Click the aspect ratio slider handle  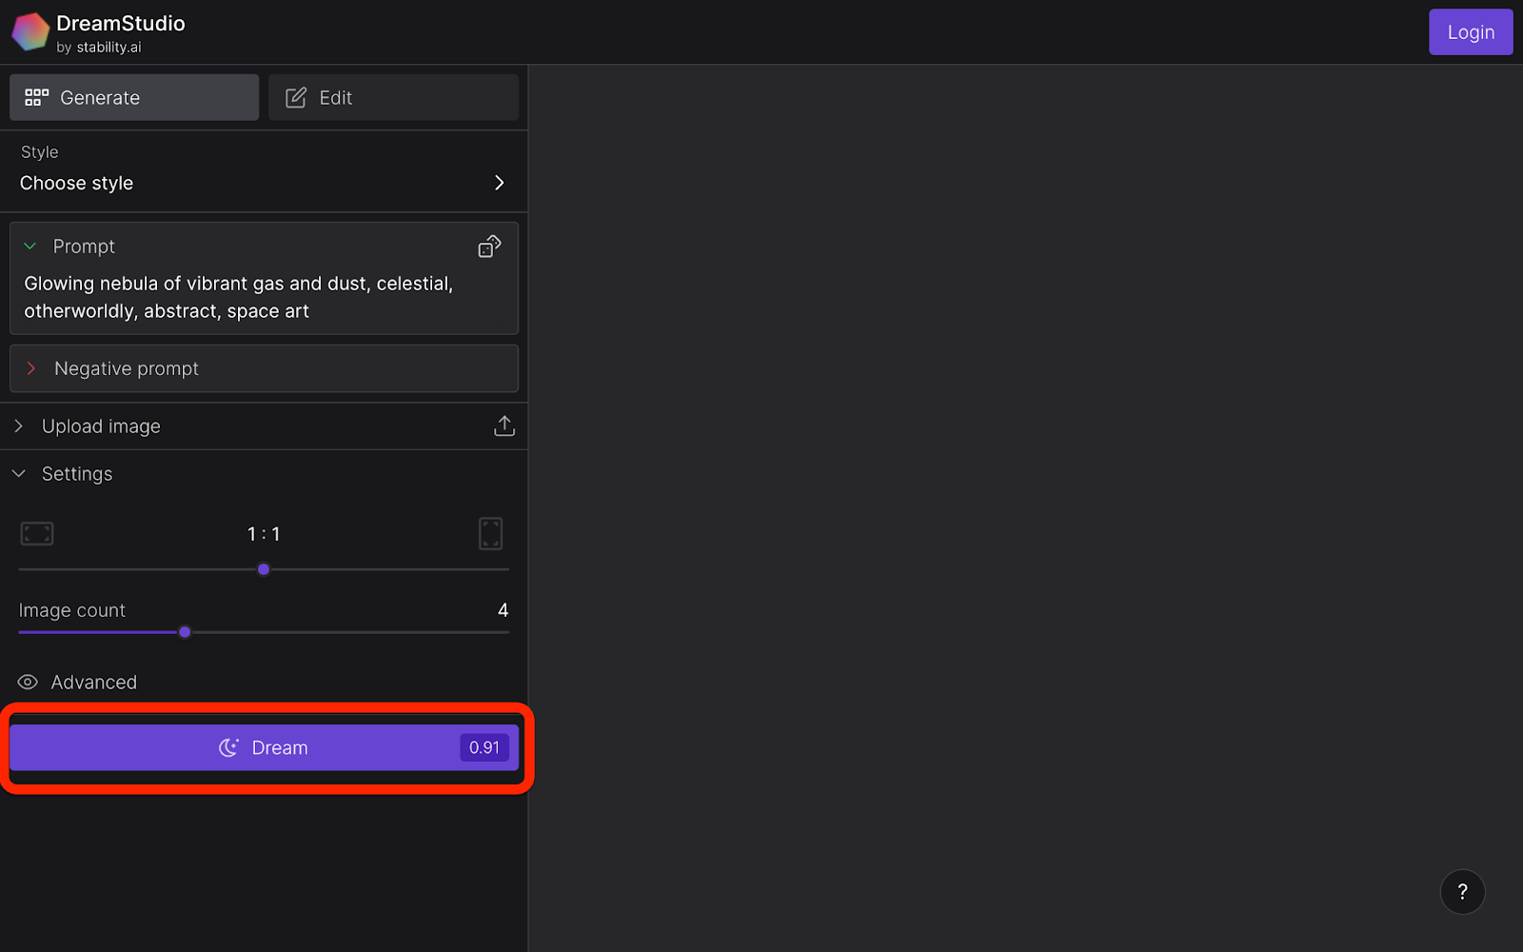[x=264, y=569]
